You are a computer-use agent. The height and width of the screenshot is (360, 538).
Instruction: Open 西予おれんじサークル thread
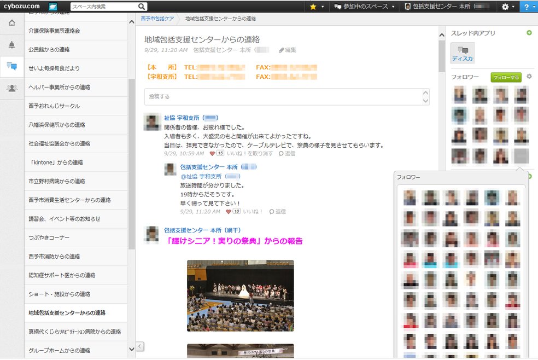point(76,106)
